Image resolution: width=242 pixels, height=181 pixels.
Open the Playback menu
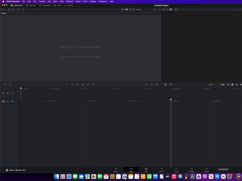(x=69, y=1)
